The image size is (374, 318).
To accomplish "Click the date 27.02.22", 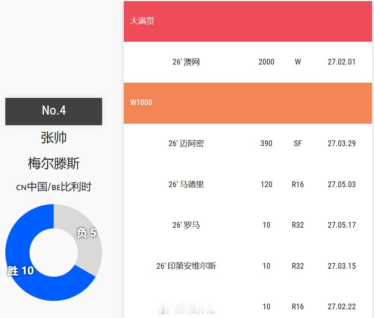I will (x=342, y=307).
